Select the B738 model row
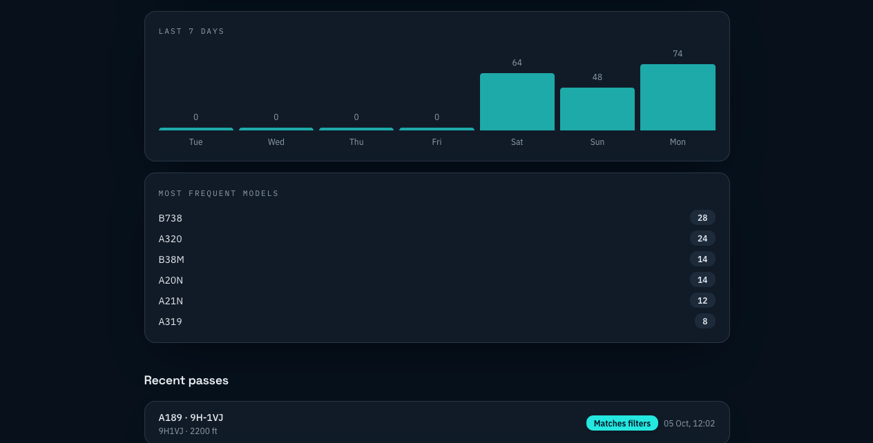Image resolution: width=873 pixels, height=443 pixels. [437, 218]
